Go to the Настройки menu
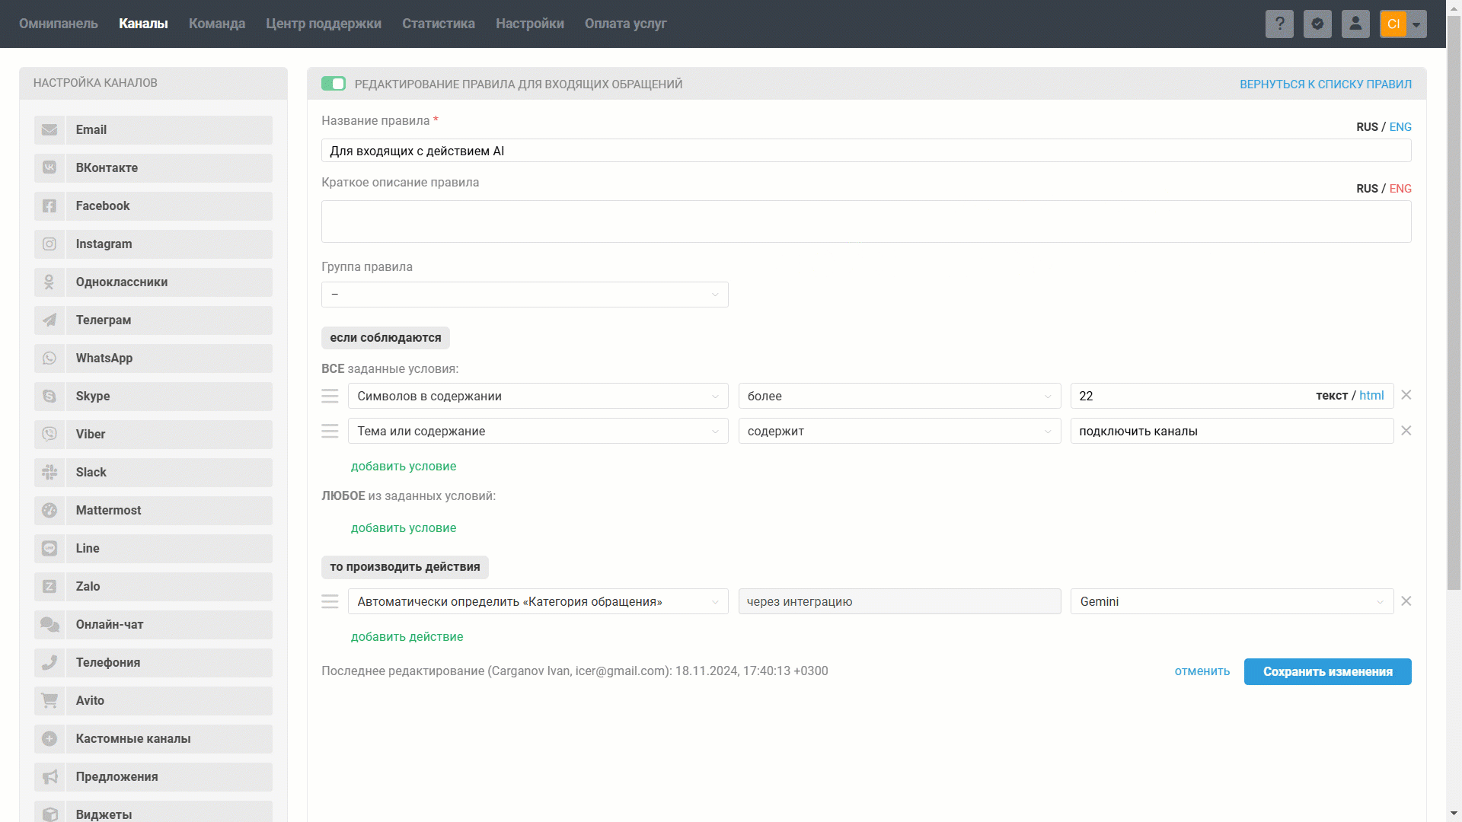 530,24
